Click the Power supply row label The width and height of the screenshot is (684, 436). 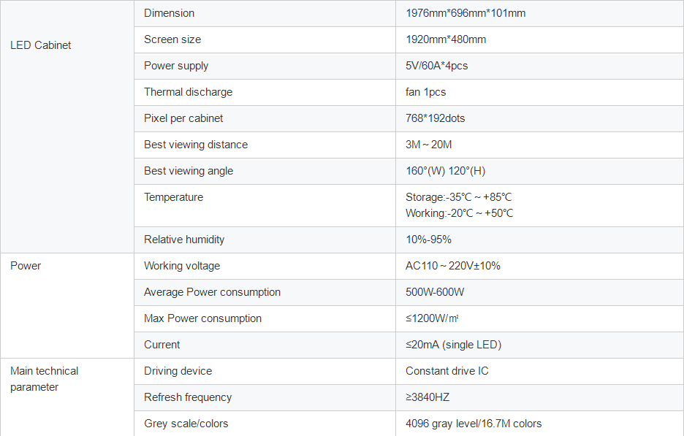176,66
